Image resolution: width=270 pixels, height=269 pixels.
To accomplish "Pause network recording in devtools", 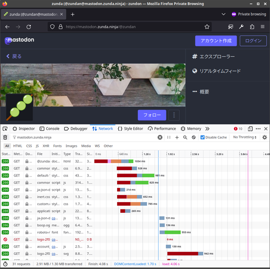I will (x=168, y=137).
